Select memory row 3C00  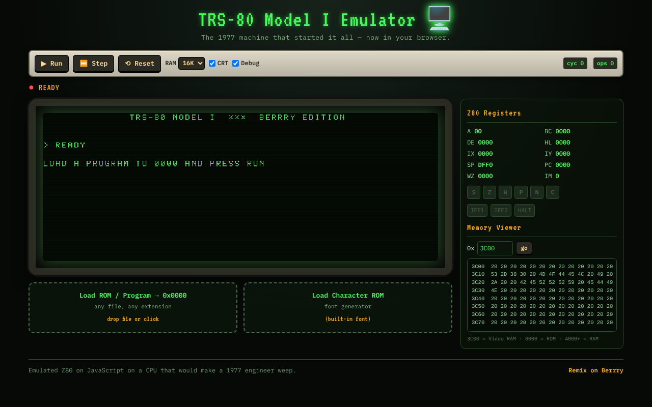tap(542, 267)
